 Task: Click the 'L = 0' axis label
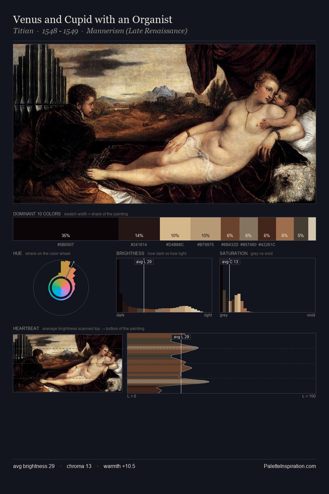(x=132, y=396)
